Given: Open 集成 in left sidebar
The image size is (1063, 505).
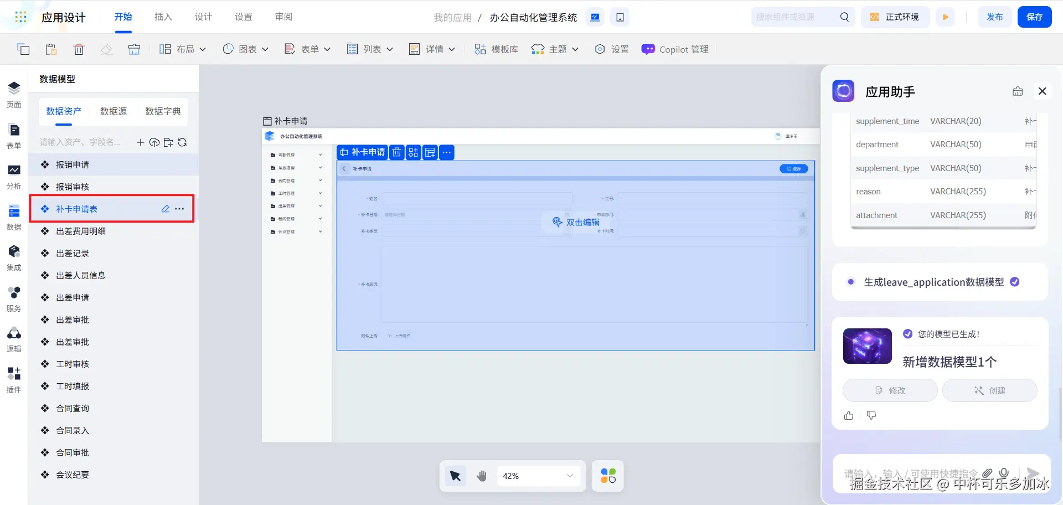Looking at the screenshot, I should point(14,258).
